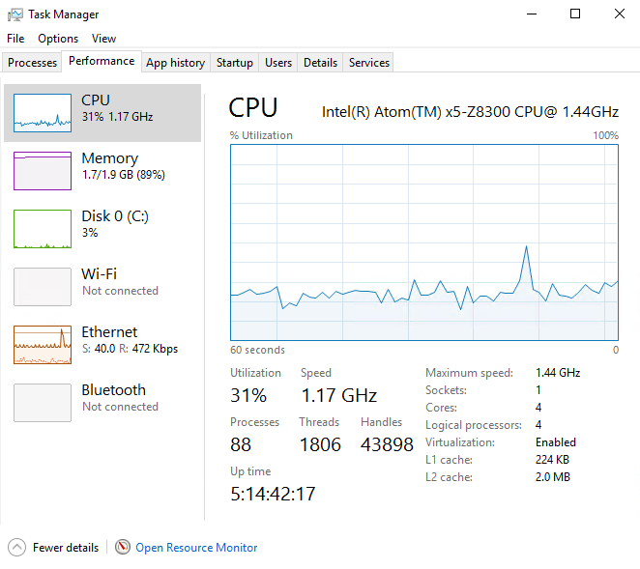Click the Fewer details arrow icon

tap(16, 548)
